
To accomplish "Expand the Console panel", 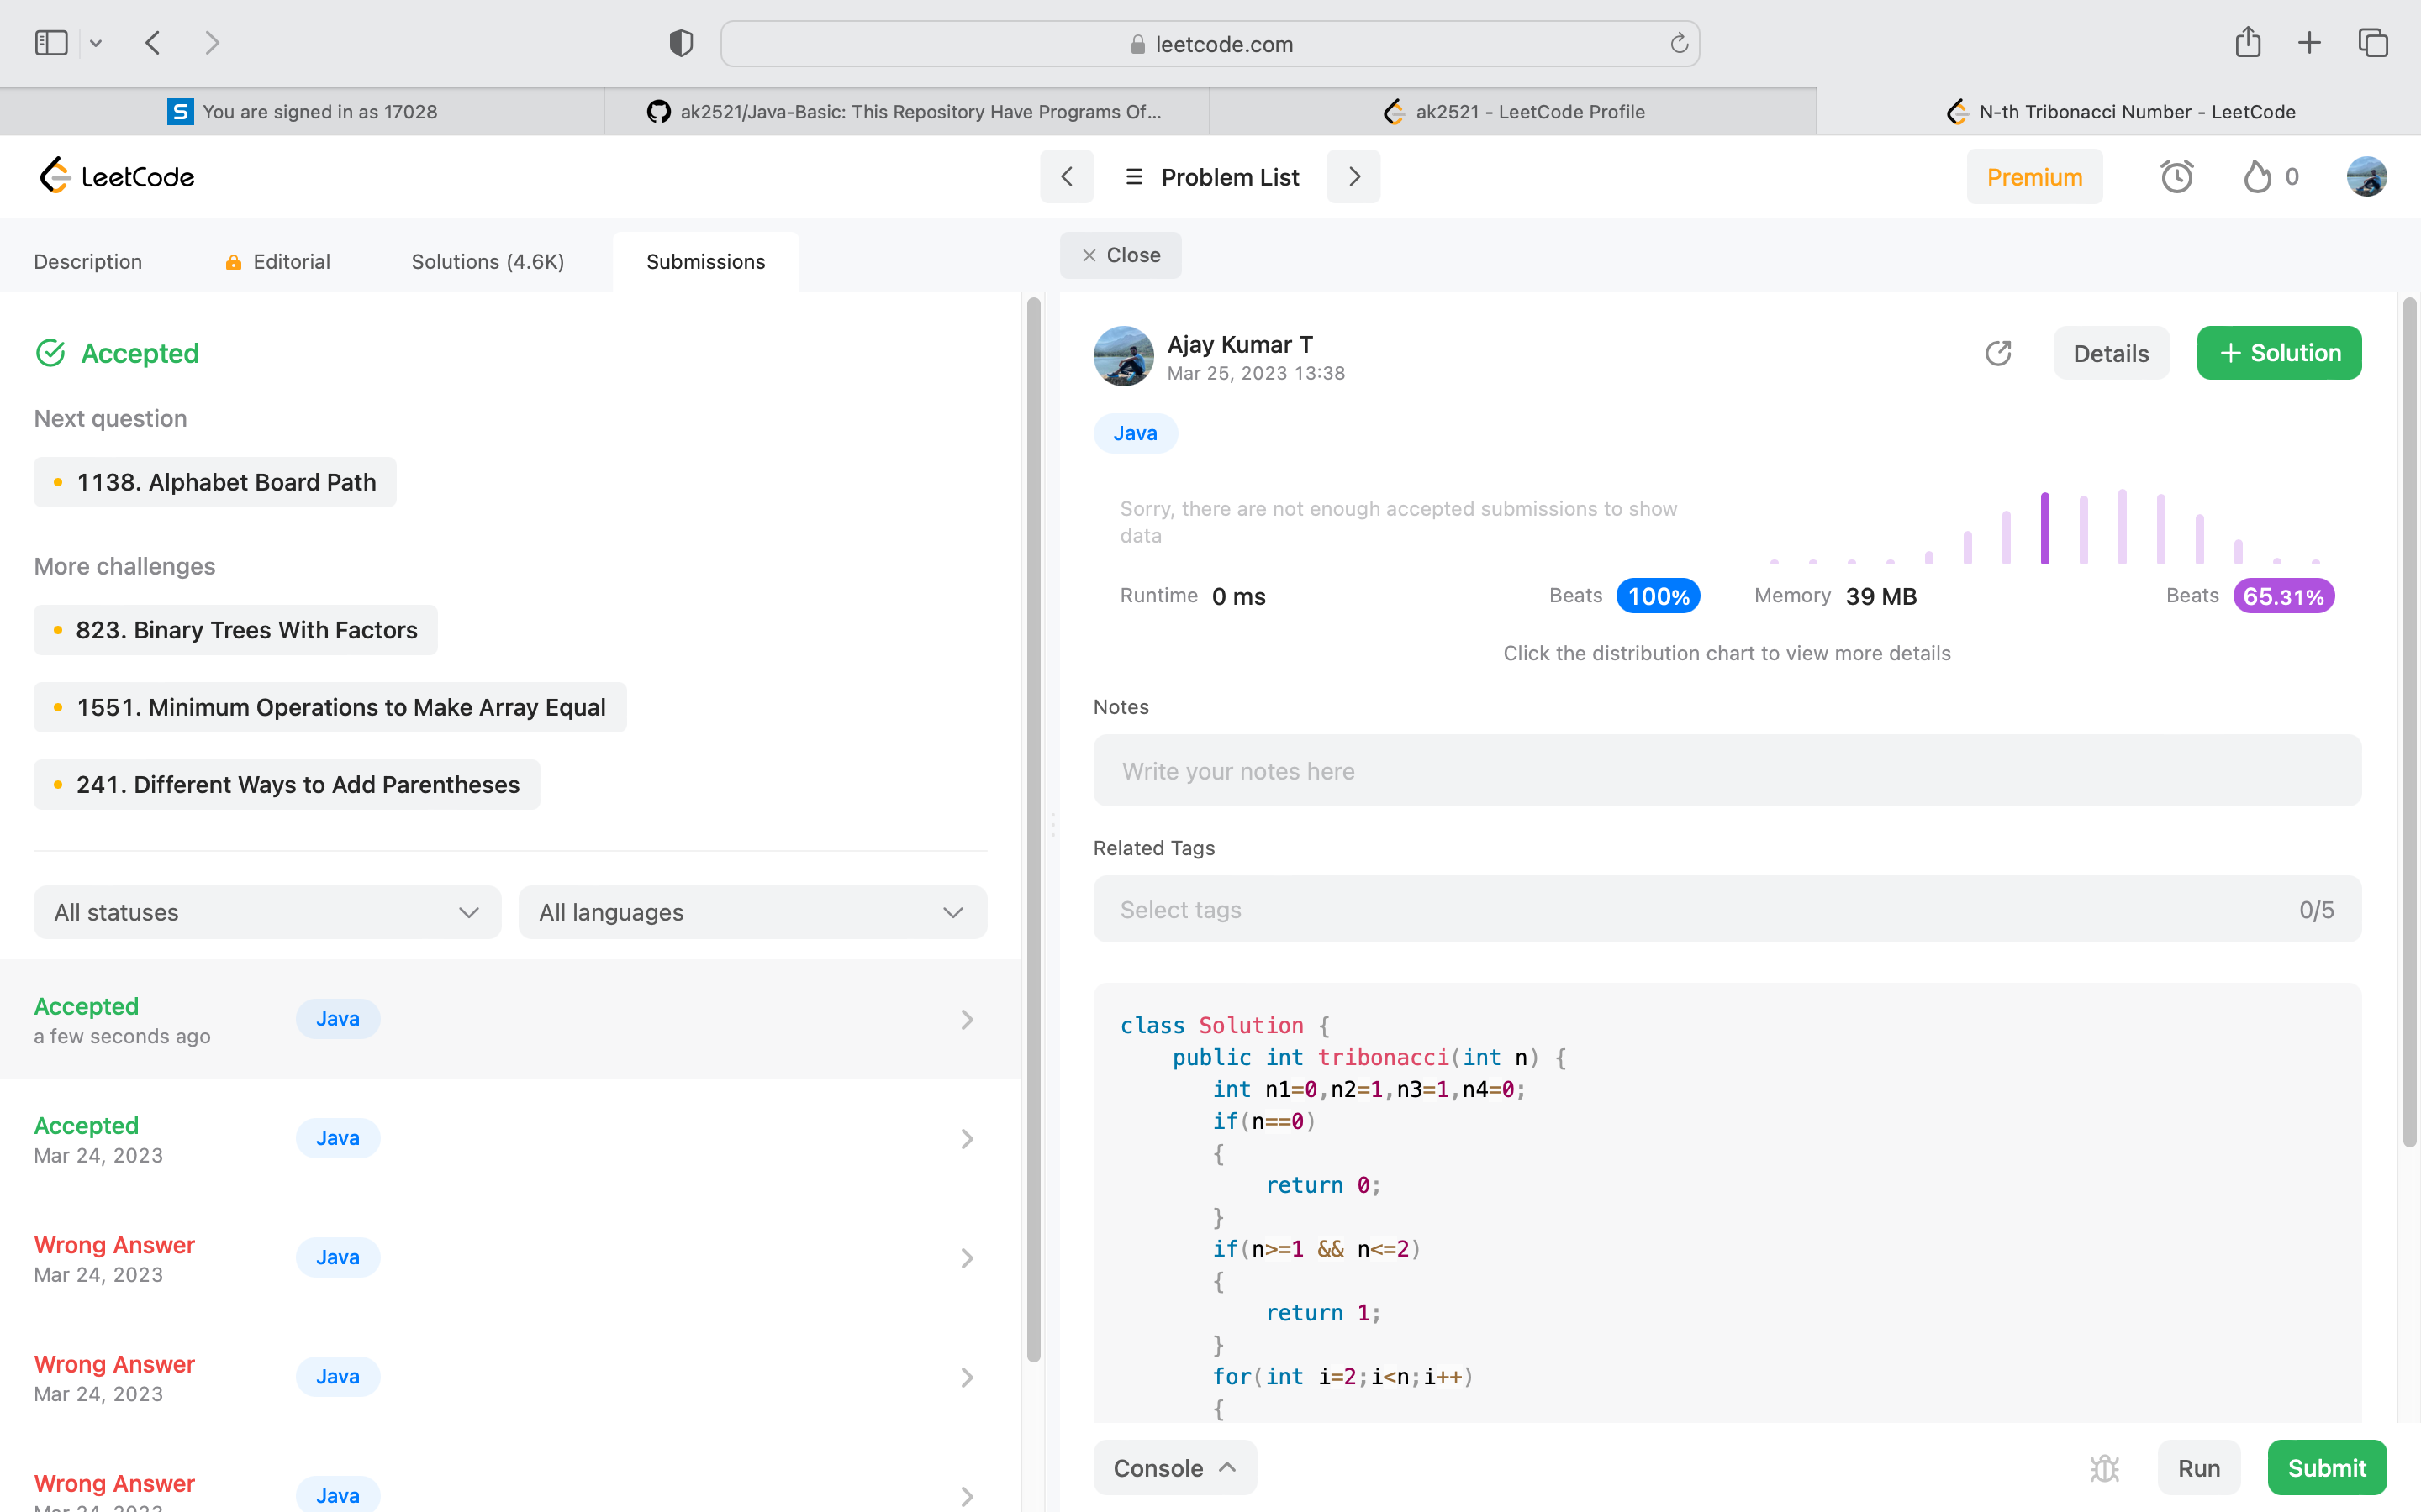I will (x=1174, y=1467).
